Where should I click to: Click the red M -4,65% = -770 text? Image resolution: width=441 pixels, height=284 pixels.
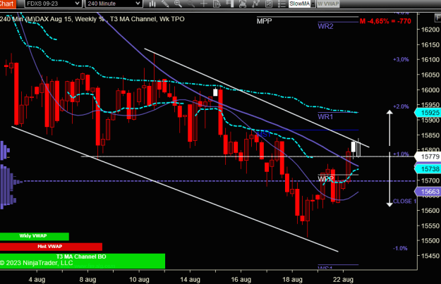(385, 21)
